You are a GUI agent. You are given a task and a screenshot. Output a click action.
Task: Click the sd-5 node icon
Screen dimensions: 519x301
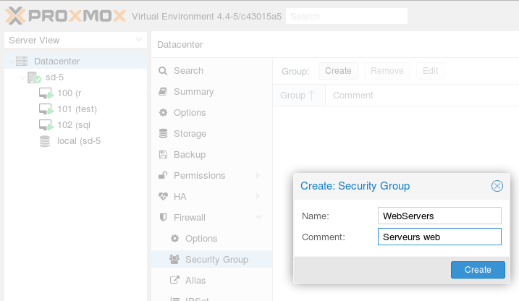[x=34, y=77]
